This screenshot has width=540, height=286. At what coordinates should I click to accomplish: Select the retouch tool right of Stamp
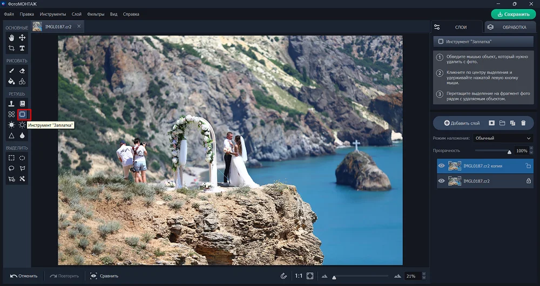(x=22, y=104)
